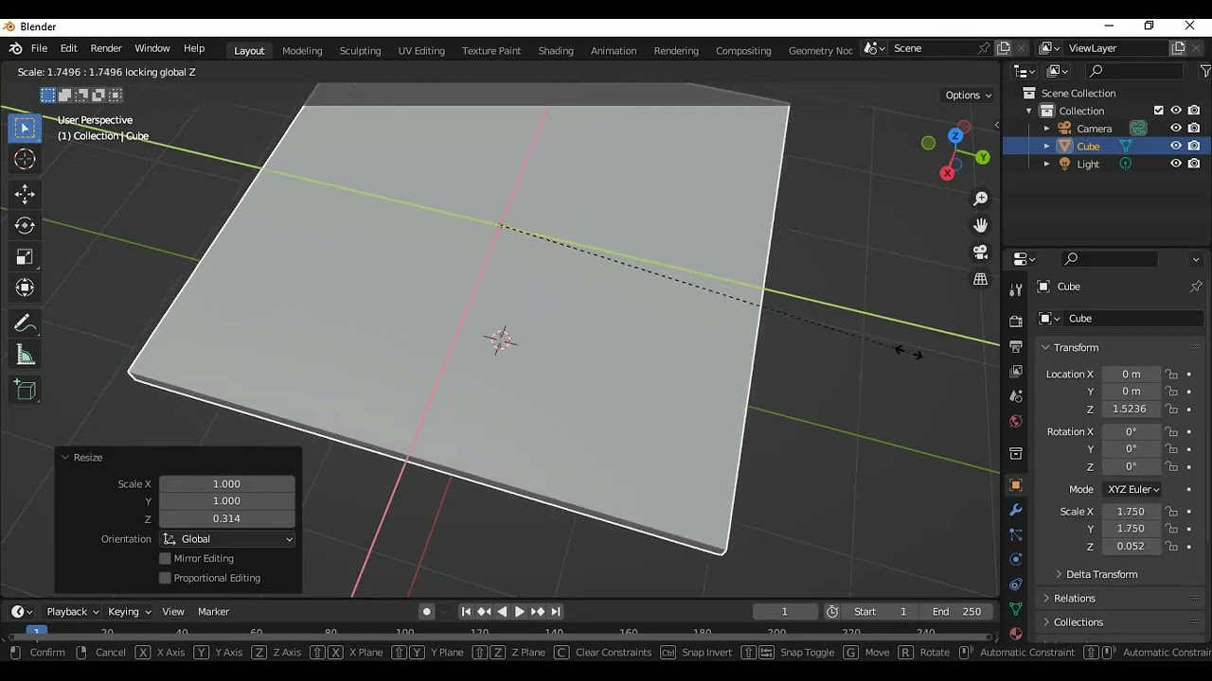Select the Rotate tool
This screenshot has height=681, width=1212.
point(26,225)
